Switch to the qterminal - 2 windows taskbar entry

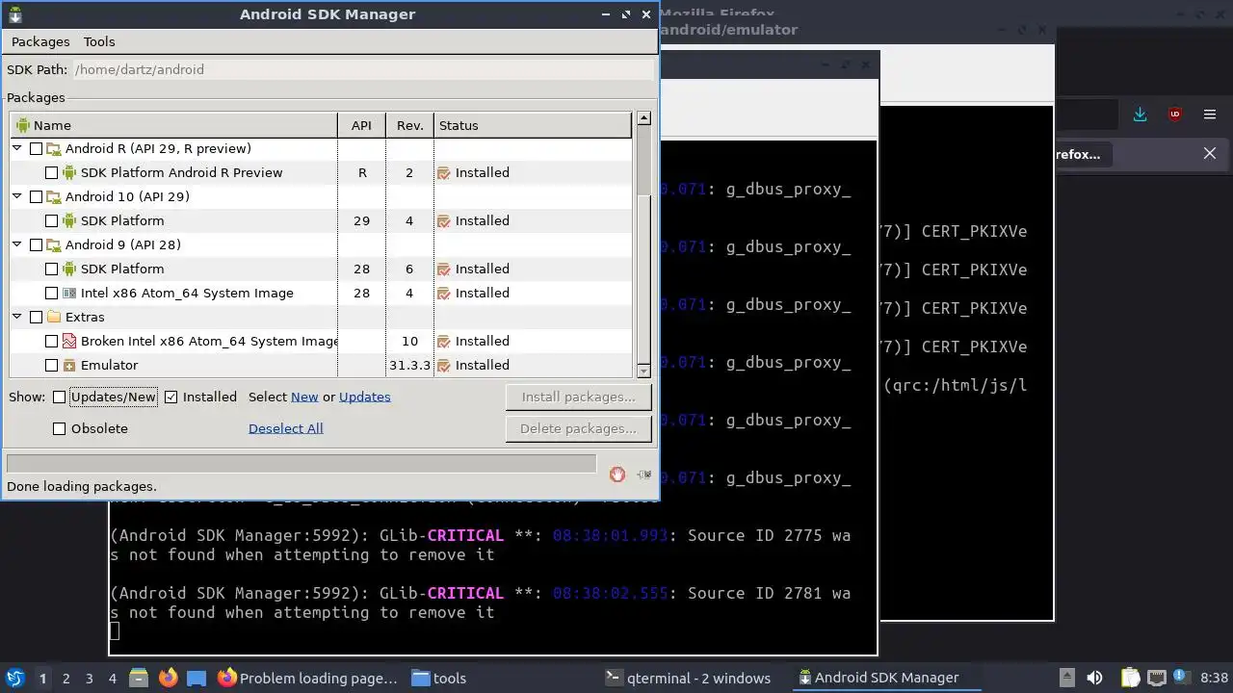(688, 678)
